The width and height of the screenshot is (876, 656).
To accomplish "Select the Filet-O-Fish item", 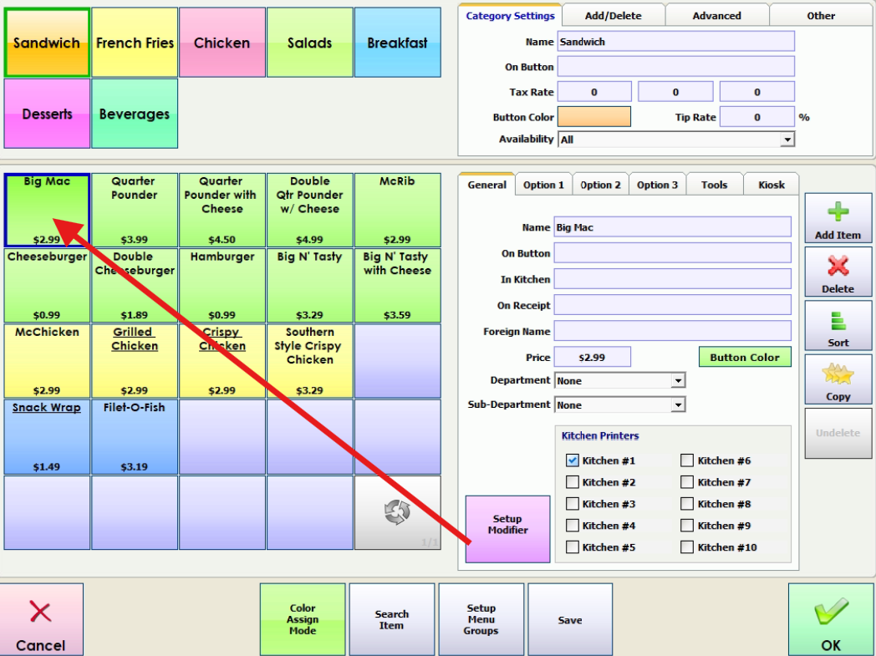I will pyautogui.click(x=135, y=436).
